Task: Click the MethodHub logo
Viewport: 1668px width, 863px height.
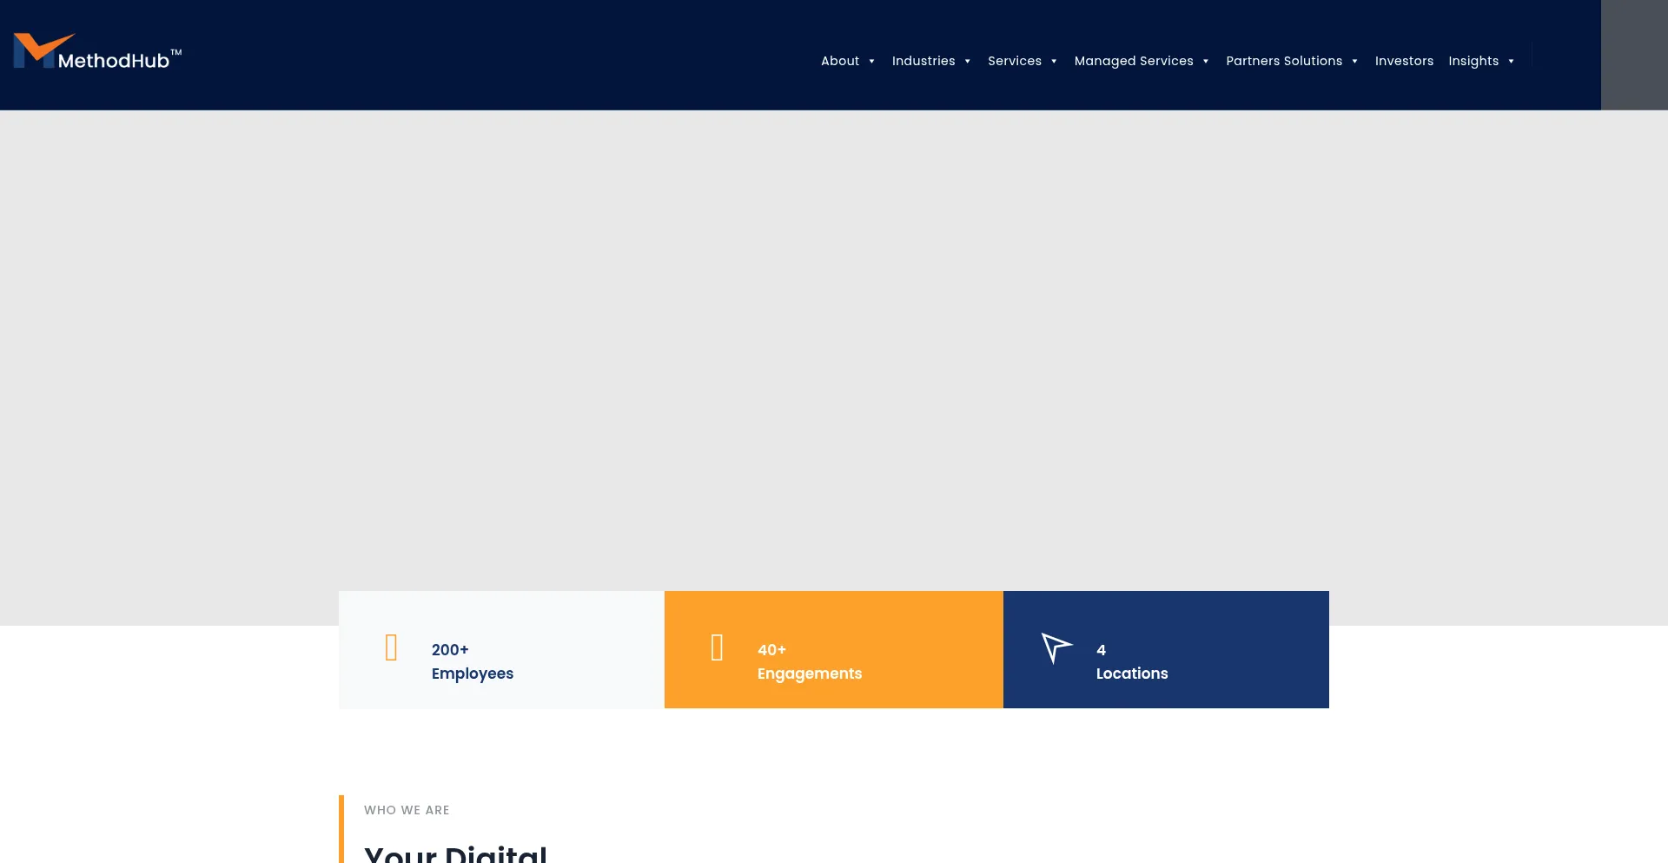Action: coord(97,52)
